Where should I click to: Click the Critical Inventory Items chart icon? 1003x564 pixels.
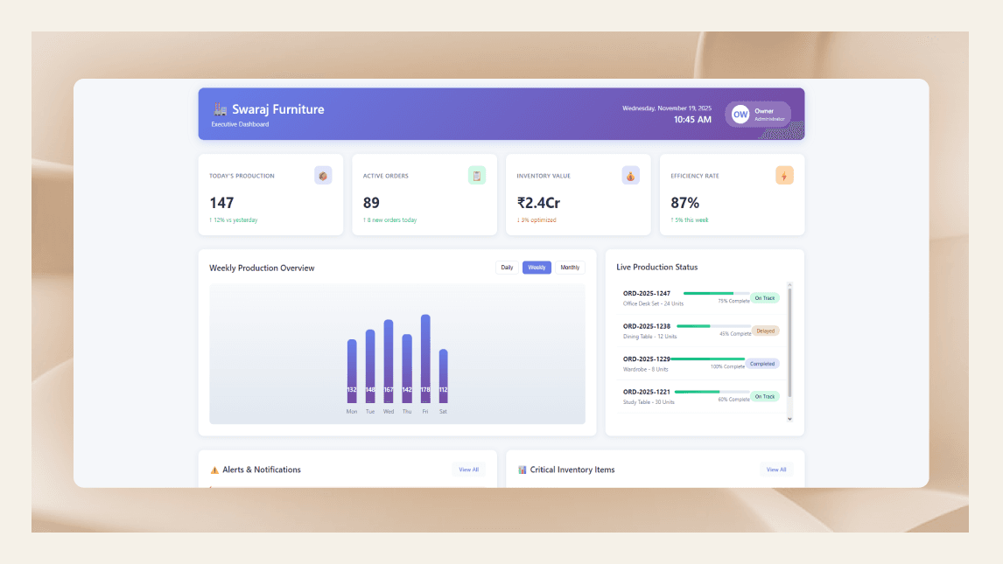click(x=522, y=470)
